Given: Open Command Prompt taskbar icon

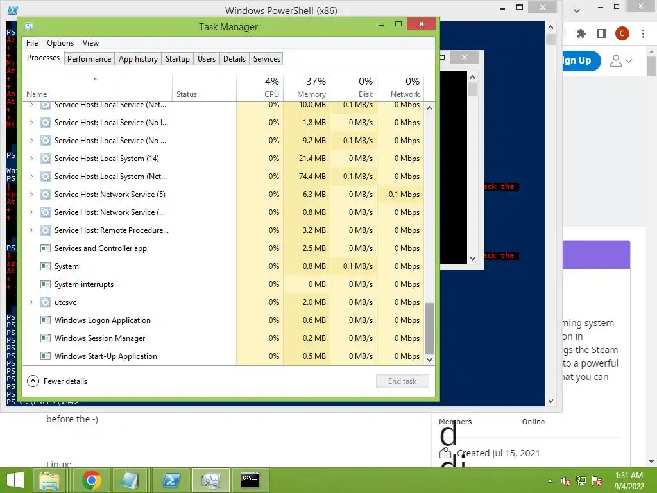Looking at the screenshot, I should point(250,480).
